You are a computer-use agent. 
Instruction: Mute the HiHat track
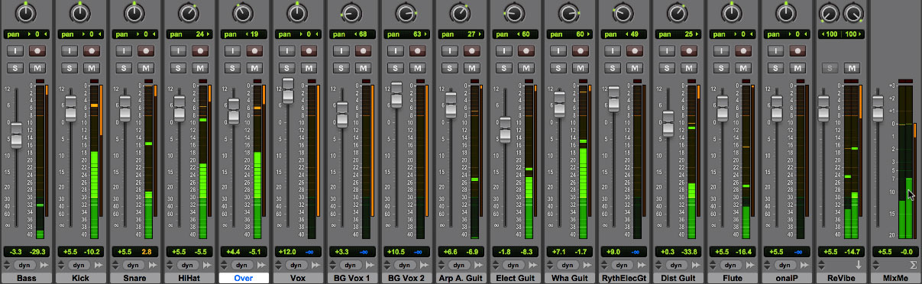click(199, 67)
